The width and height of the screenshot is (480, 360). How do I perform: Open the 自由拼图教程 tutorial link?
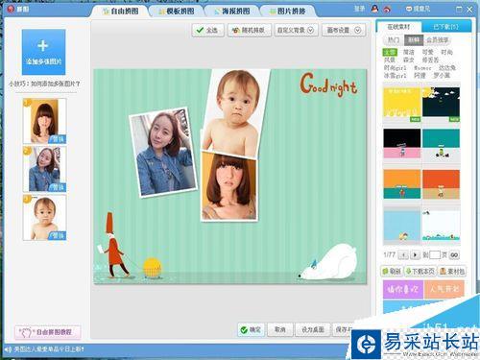tap(48, 332)
